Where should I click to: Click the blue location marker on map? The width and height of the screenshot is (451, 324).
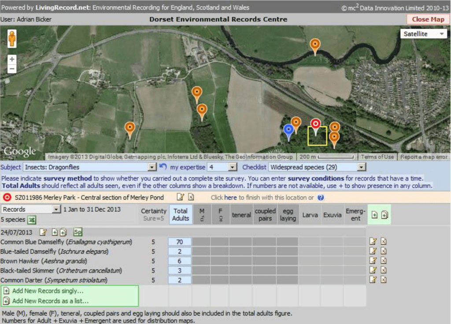pos(288,130)
